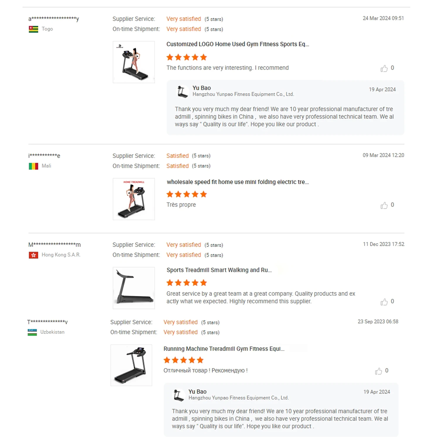440x440 pixels.
Task: Open 'Sports Treadmill Smart Walking' product link
Action: pyautogui.click(x=219, y=270)
